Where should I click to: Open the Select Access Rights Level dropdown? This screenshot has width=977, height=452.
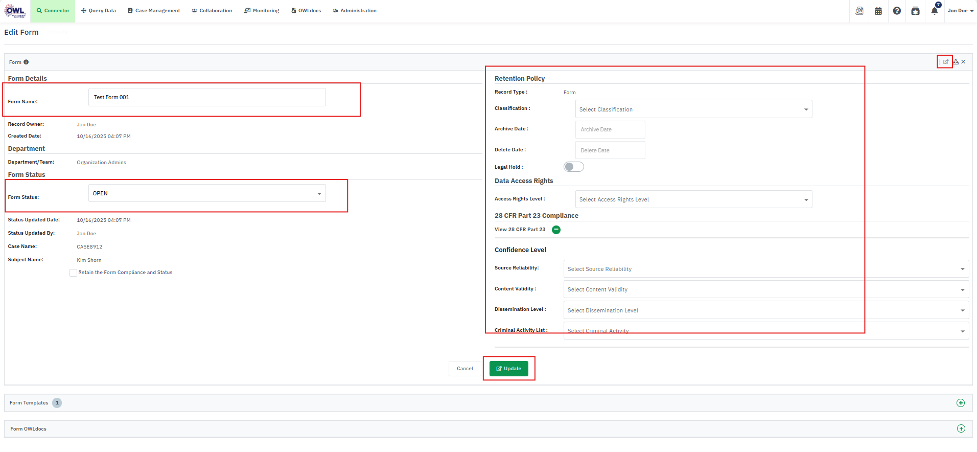click(x=693, y=199)
